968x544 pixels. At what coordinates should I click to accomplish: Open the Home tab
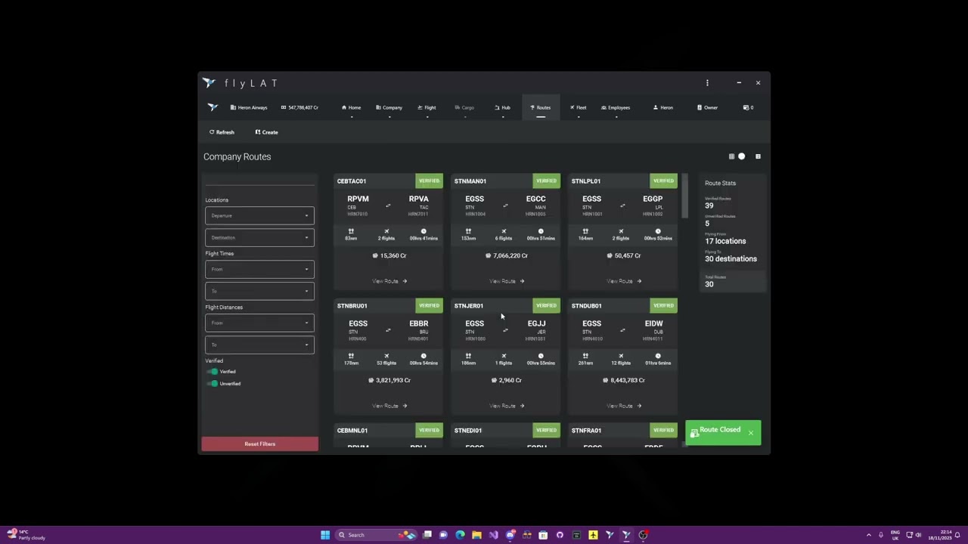[351, 107]
